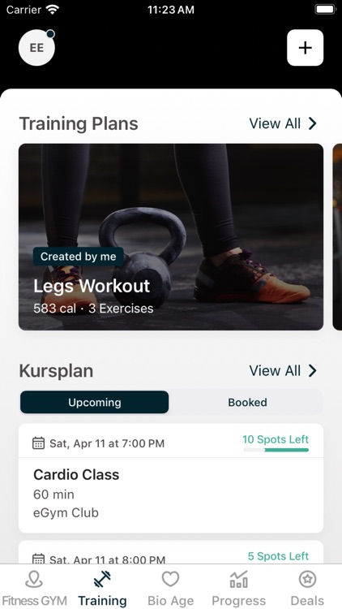Open the Progress chart icon
This screenshot has width=342, height=609.
[239, 580]
